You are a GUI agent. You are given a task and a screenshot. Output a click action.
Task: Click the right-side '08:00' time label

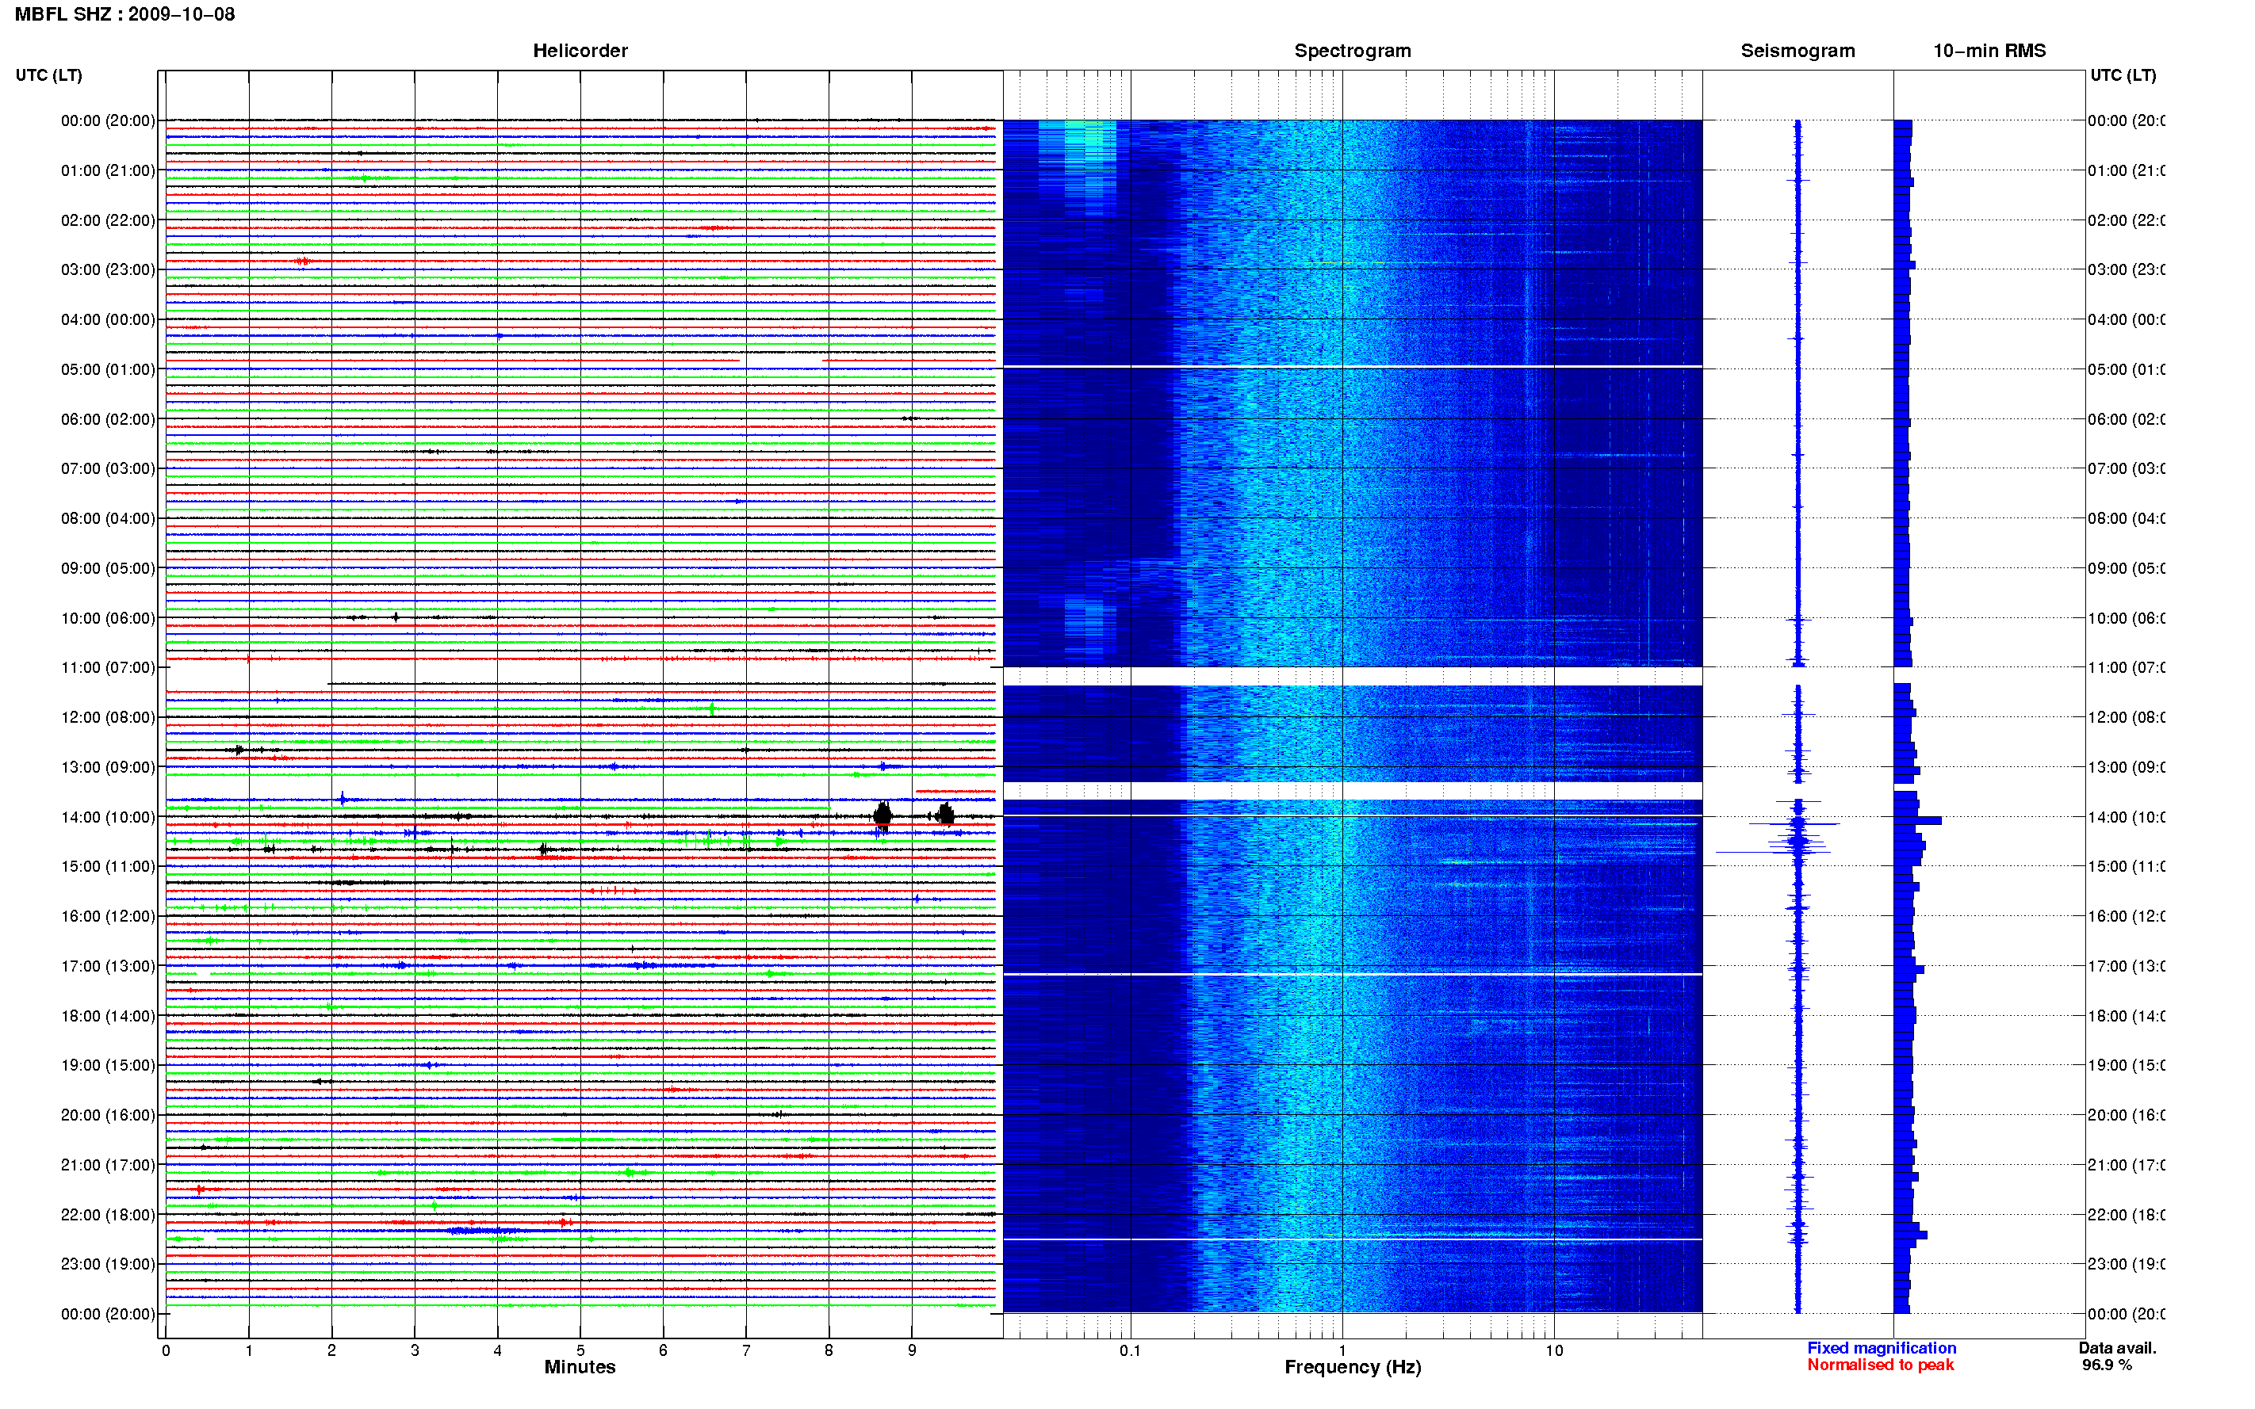(2126, 519)
